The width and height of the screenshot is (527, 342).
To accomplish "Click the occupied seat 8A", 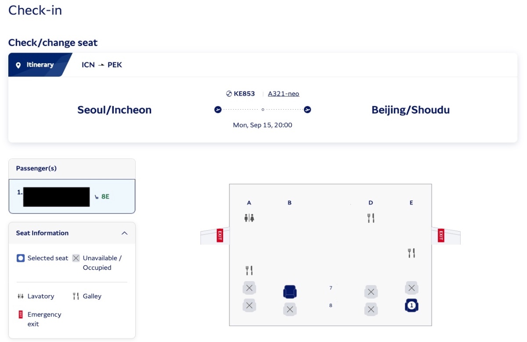I will 249,306.
